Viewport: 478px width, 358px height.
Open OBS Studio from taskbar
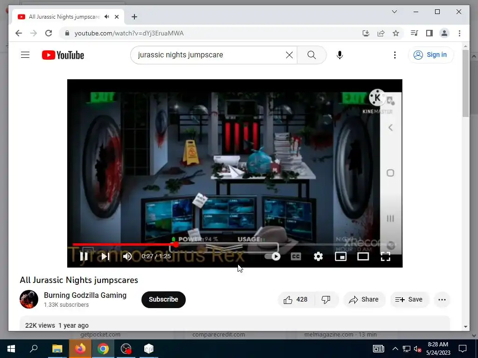[x=126, y=349]
